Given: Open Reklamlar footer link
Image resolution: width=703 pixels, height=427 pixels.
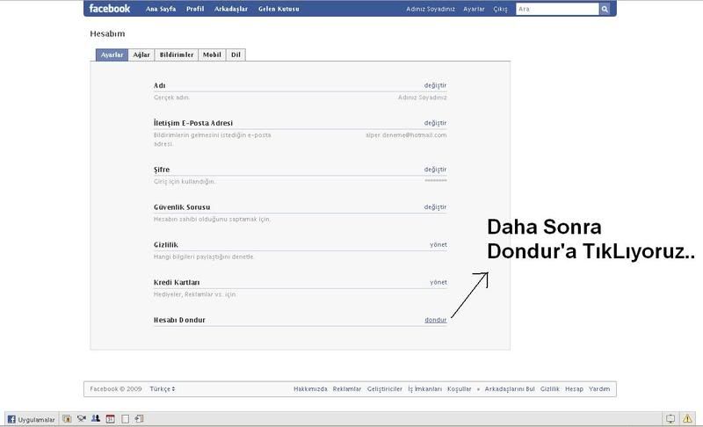Looking at the screenshot, I should (347, 389).
